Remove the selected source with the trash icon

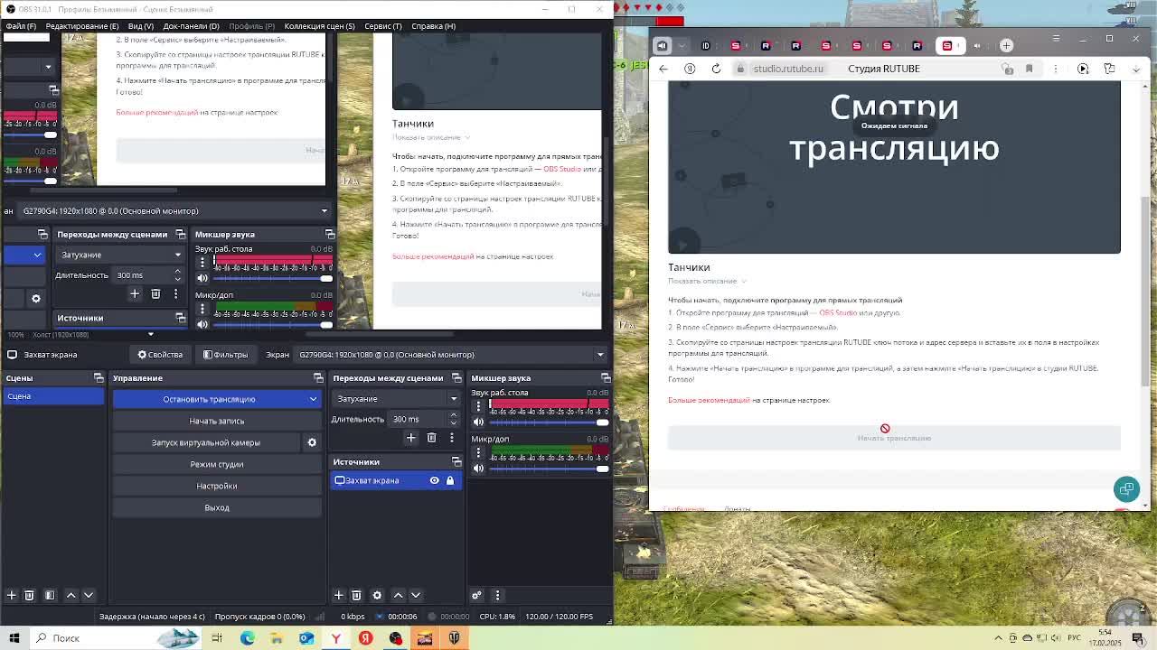point(356,595)
